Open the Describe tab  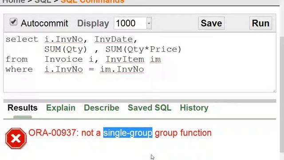[102, 108]
